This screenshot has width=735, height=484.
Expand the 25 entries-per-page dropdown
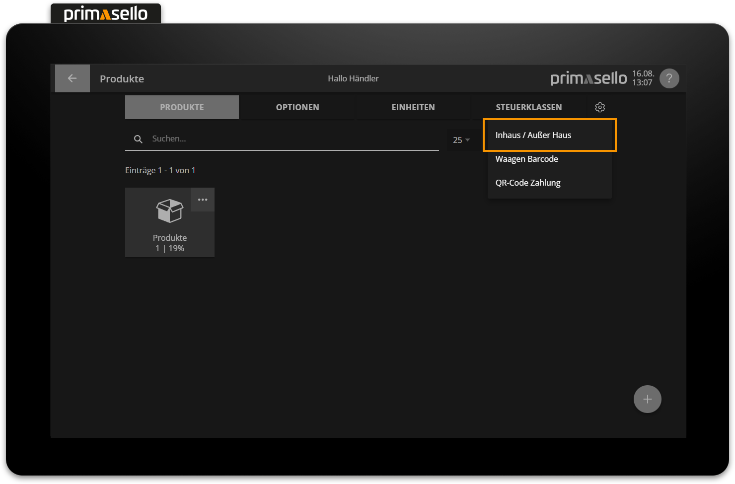(461, 140)
